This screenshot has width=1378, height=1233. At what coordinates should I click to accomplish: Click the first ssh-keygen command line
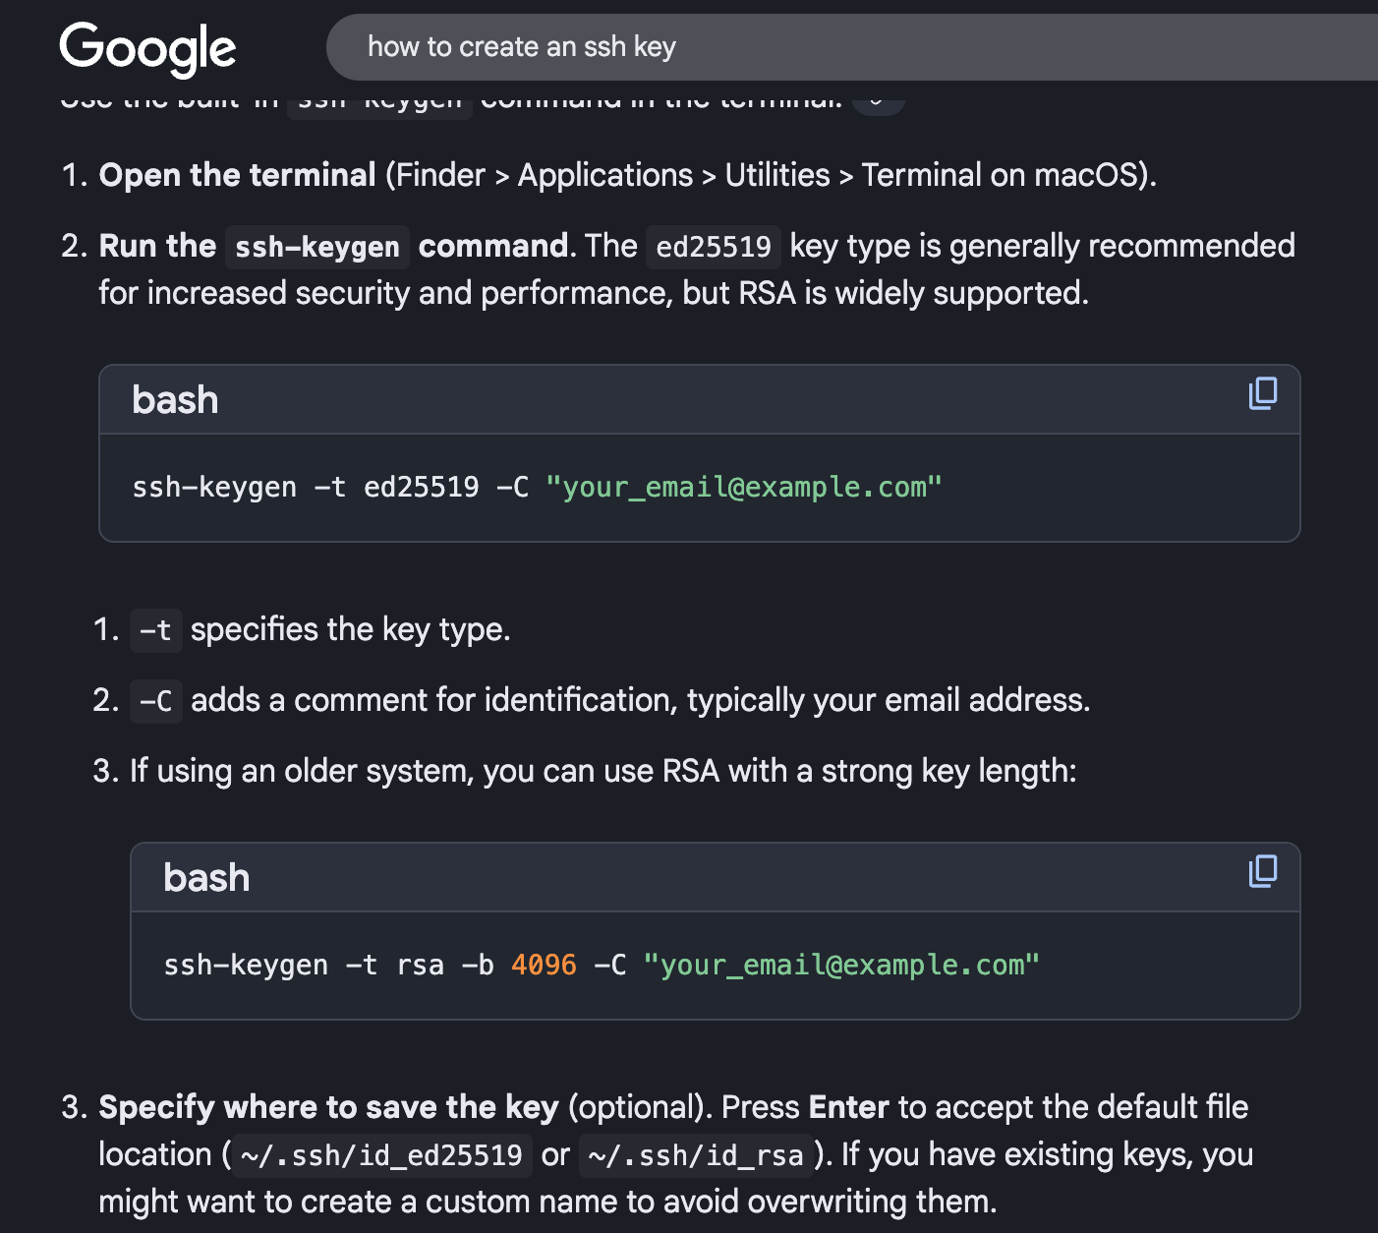(393, 487)
